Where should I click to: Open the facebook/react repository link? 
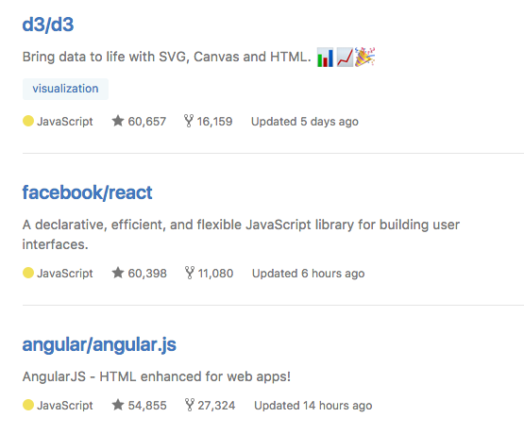coord(87,192)
